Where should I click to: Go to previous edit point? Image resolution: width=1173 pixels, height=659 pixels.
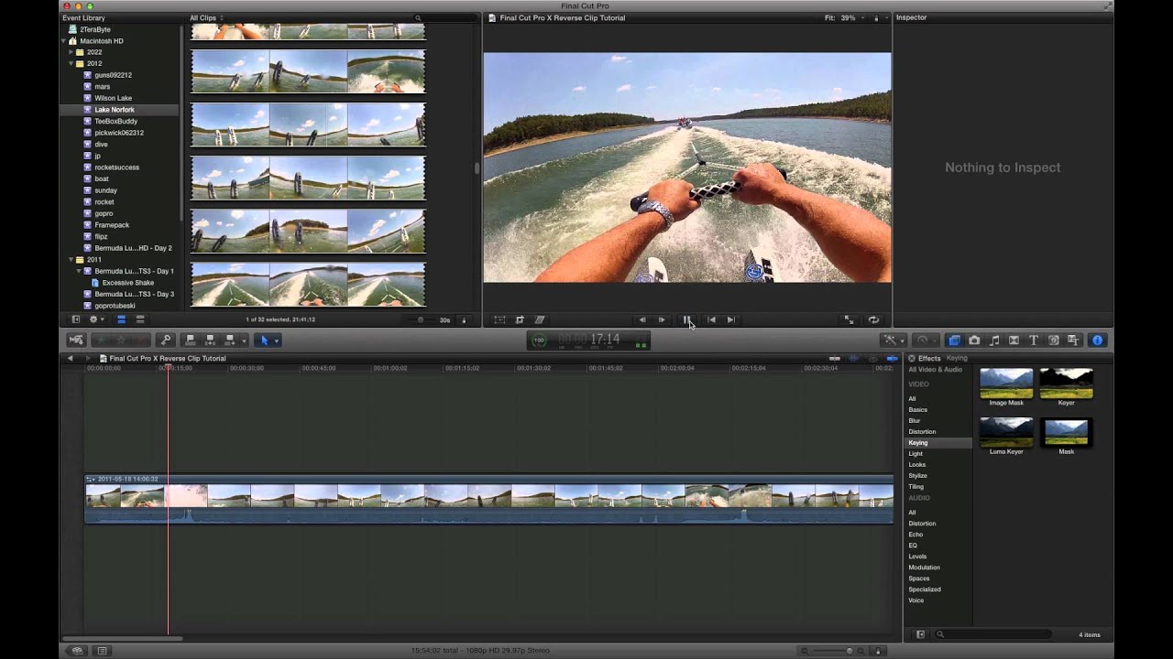pyautogui.click(x=711, y=319)
